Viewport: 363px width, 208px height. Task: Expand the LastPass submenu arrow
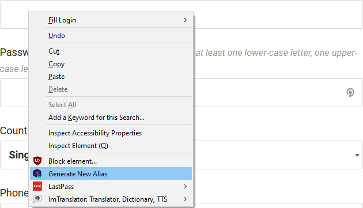[185, 187]
